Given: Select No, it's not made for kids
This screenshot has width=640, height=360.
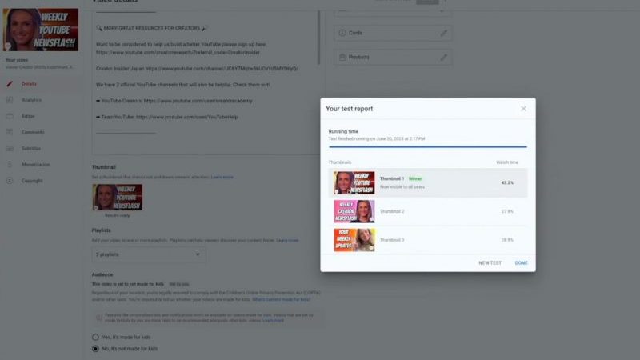Looking at the screenshot, I should pyautogui.click(x=95, y=349).
